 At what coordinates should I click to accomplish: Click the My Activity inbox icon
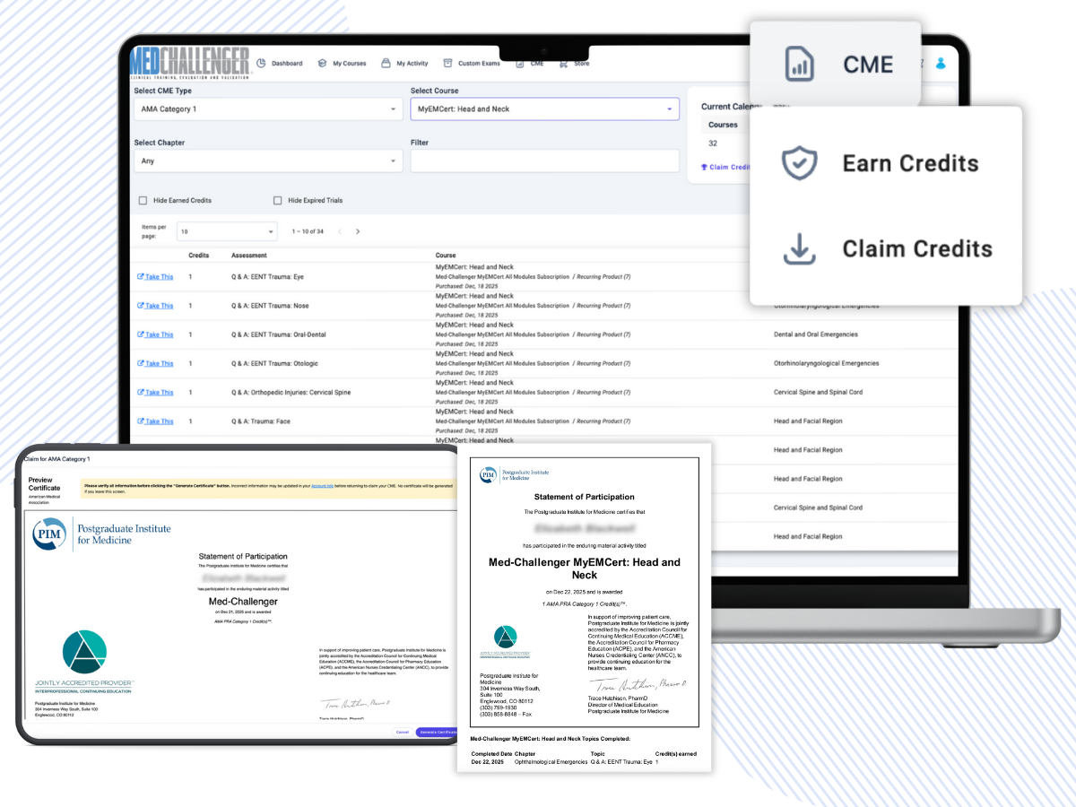pyautogui.click(x=386, y=64)
